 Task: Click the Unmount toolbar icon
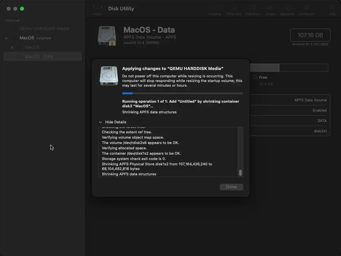307,7
